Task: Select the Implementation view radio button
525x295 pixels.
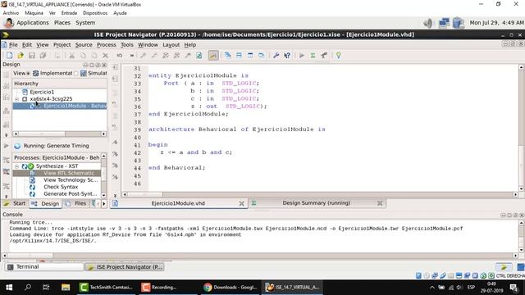Action: click(28, 73)
